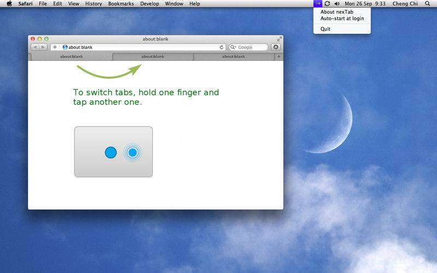Screen dimensions: 437x273
Task: Open the Safari menu
Action: [x=25, y=4]
